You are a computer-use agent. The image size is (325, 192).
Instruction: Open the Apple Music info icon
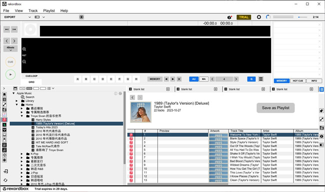(x=115, y=93)
